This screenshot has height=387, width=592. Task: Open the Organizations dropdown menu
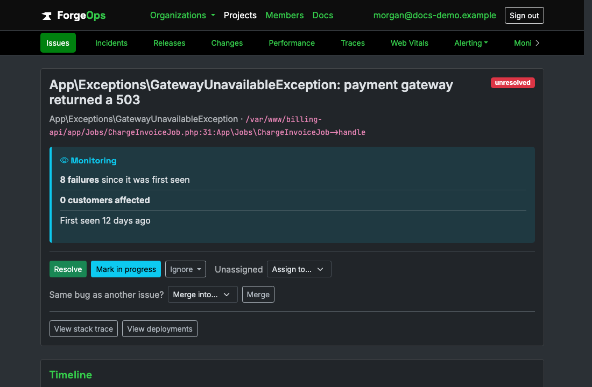click(182, 16)
